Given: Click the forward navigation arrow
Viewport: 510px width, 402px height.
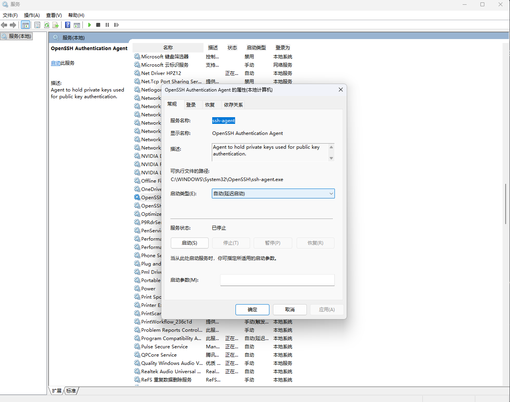Looking at the screenshot, I should click(13, 24).
